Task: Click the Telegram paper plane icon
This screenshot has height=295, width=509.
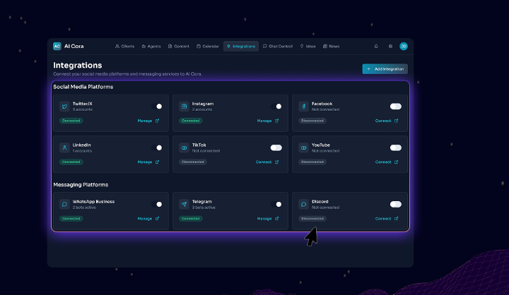Action: [x=185, y=204]
